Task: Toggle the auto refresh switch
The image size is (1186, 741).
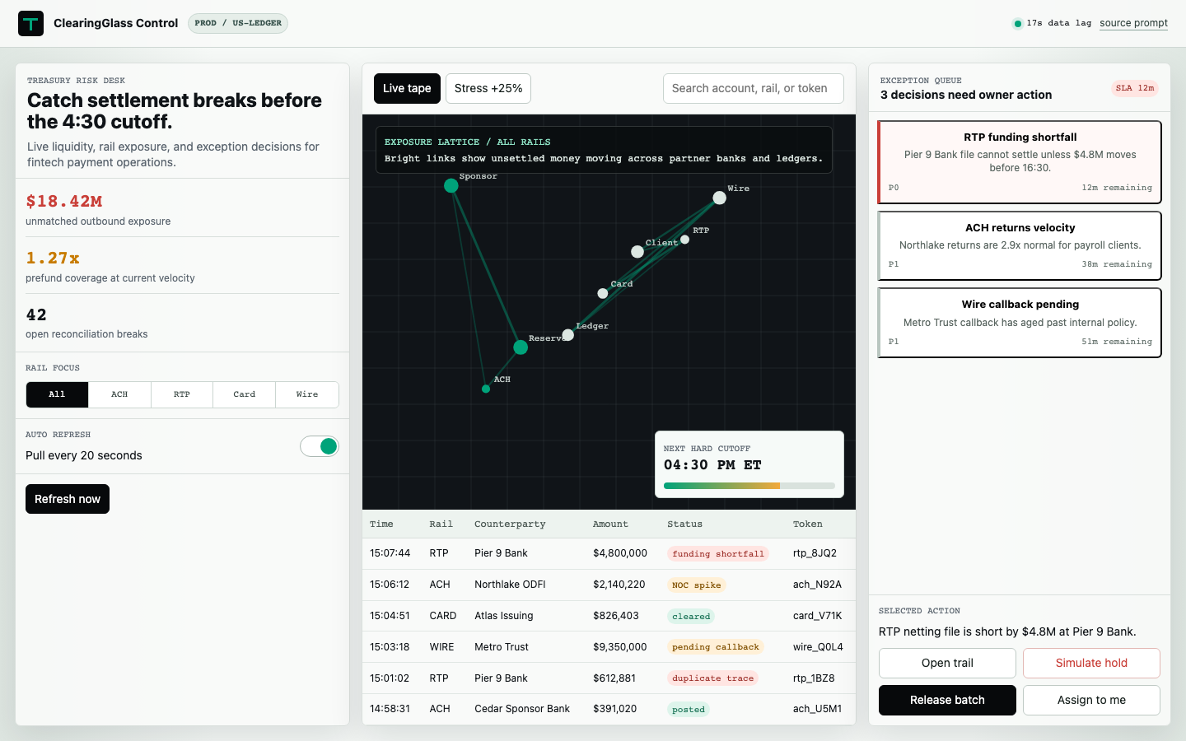Action: coord(320,446)
